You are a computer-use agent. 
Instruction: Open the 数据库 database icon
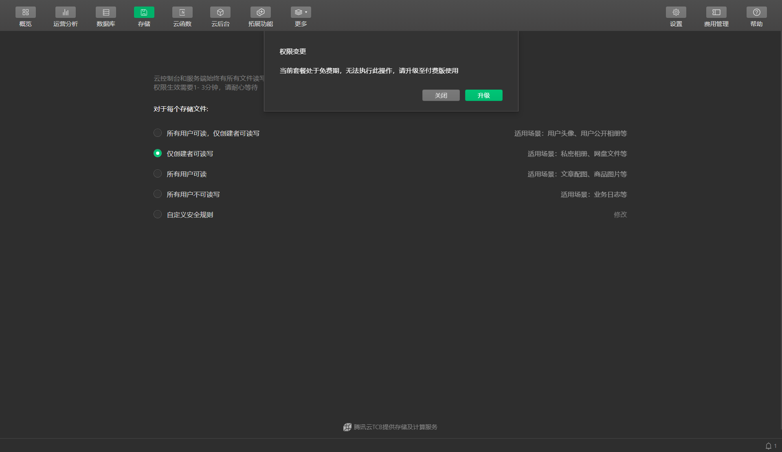(x=105, y=13)
